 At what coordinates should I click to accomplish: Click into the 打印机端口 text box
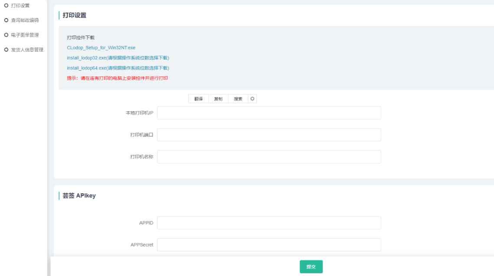(x=269, y=135)
